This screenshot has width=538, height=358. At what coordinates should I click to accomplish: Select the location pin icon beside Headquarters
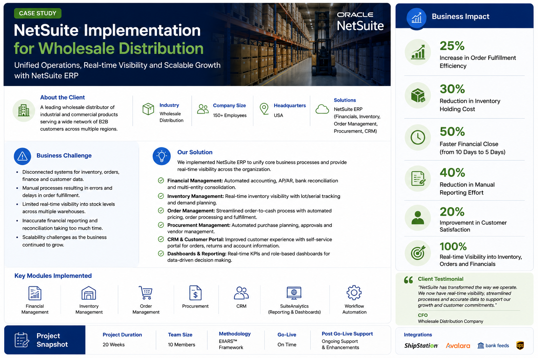[x=264, y=109]
